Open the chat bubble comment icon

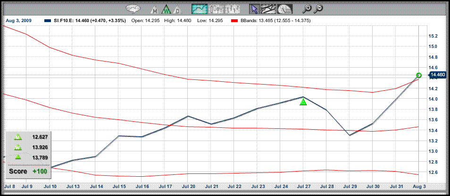coord(133,9)
